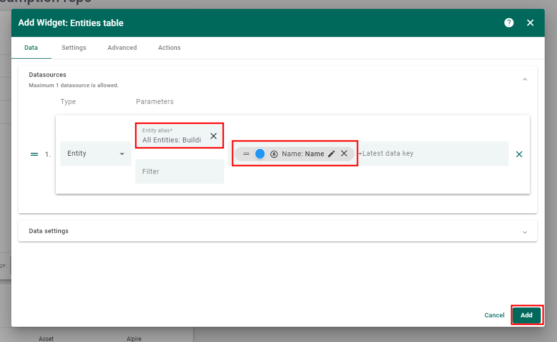Switch to the Settings tab
This screenshot has height=342, width=557.
pyautogui.click(x=74, y=48)
